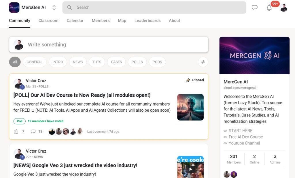Click the skool.com/mercgenai URL text
Viewport: 295px width, 178px height.
coord(240,88)
